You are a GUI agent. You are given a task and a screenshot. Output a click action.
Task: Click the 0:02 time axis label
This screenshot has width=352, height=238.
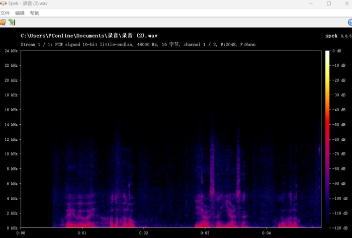[143, 233]
